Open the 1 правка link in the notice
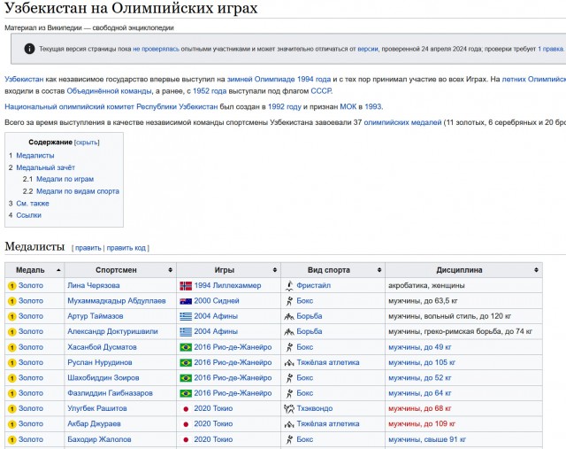The height and width of the screenshot is (449, 566). coord(550,49)
